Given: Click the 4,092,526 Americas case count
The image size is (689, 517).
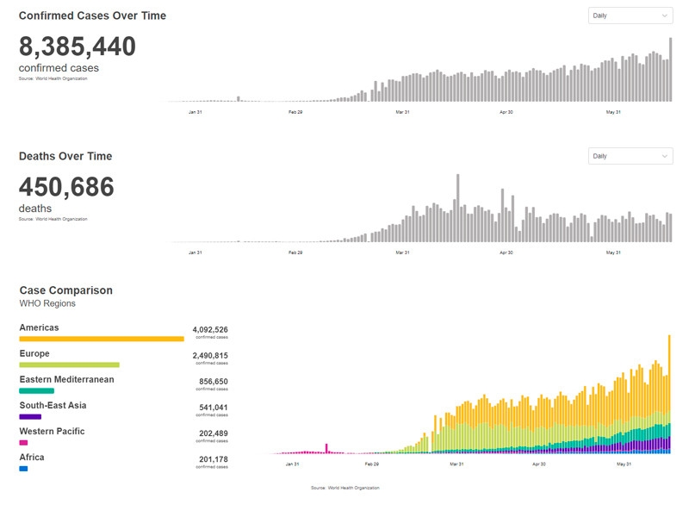Looking at the screenshot, I should 210,329.
